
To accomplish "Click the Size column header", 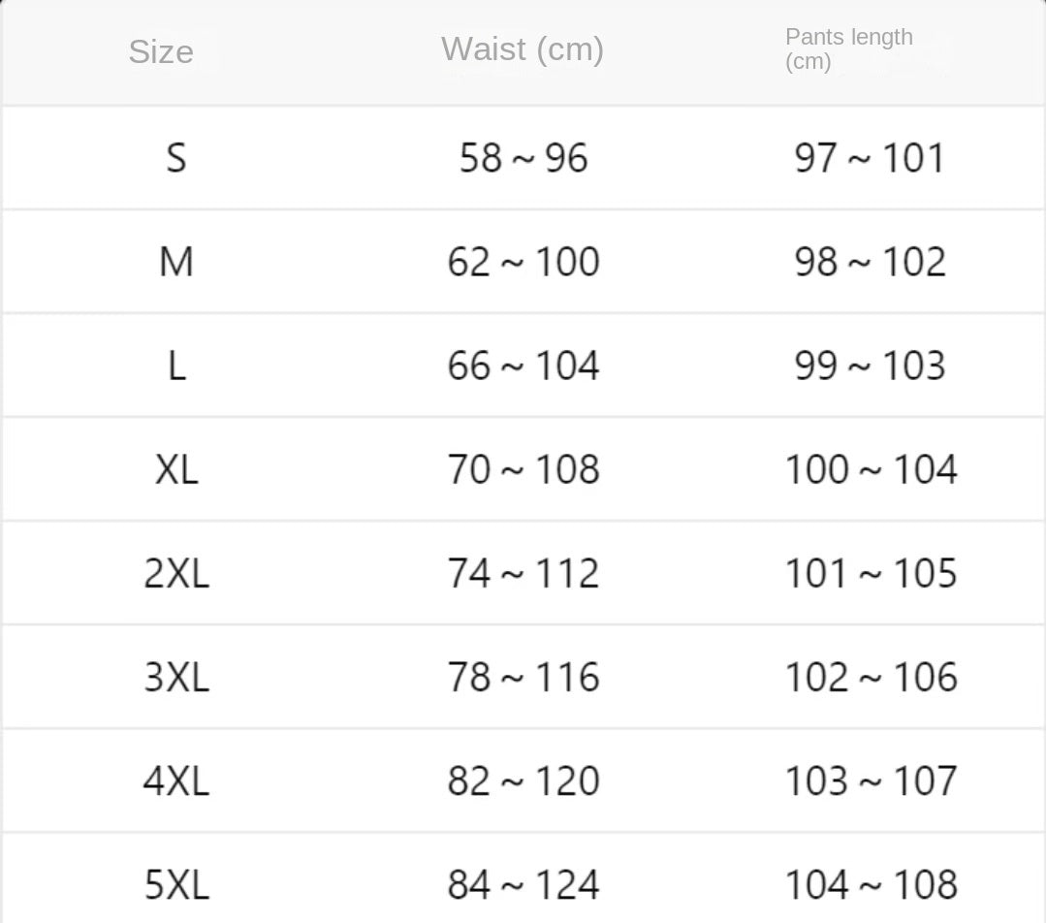I will pyautogui.click(x=161, y=51).
